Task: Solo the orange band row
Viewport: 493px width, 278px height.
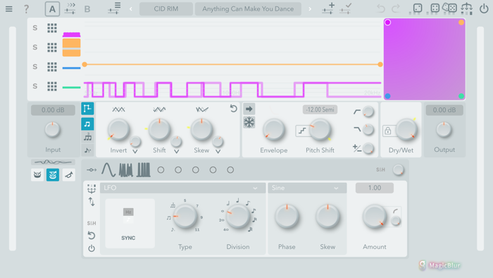Action: 35,47
